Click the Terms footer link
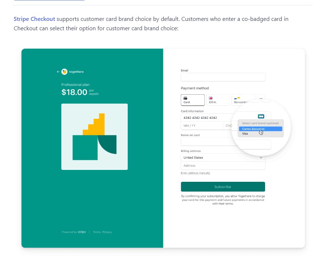Image resolution: width=321 pixels, height=261 pixels. [x=97, y=232]
